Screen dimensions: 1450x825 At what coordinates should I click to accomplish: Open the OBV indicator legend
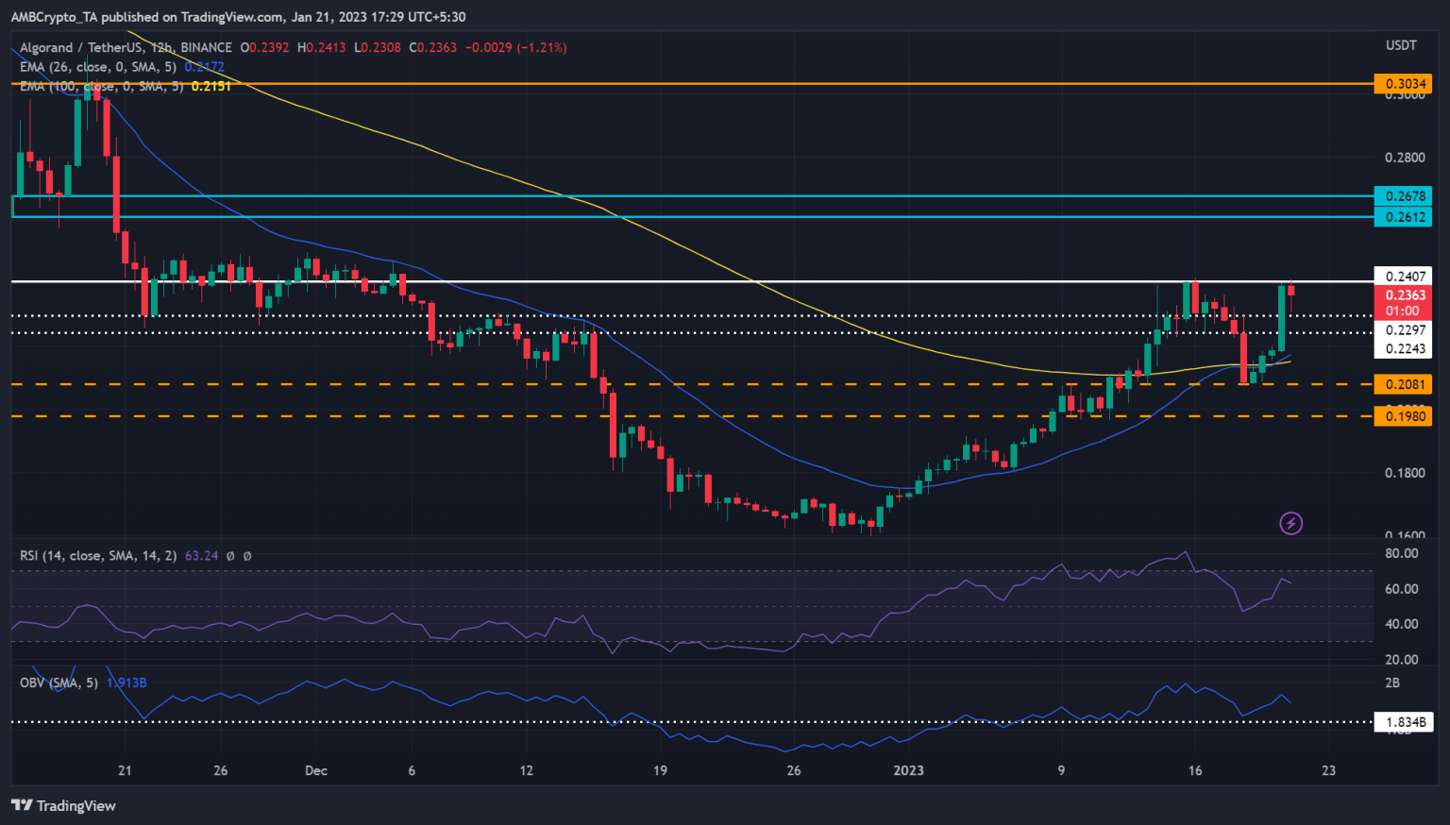pyautogui.click(x=59, y=682)
